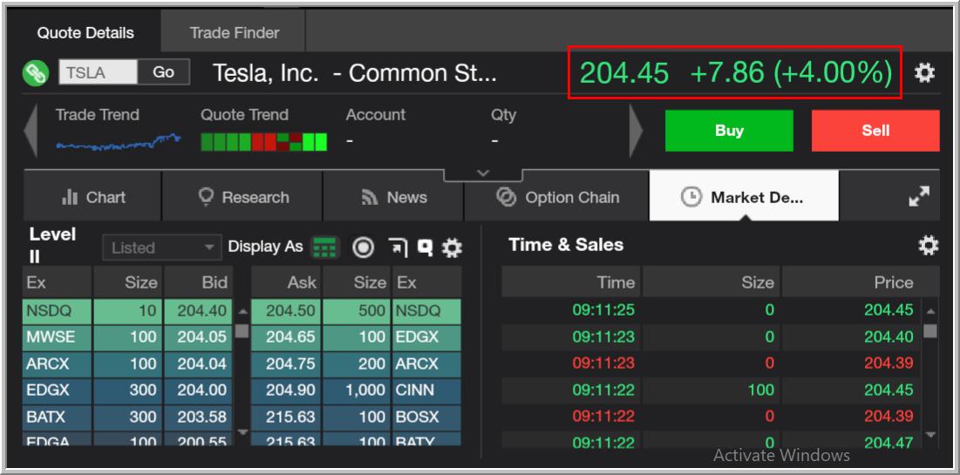Click the Price column header in Time & Sales
Image resolution: width=960 pixels, height=475 pixels.
[861, 282]
